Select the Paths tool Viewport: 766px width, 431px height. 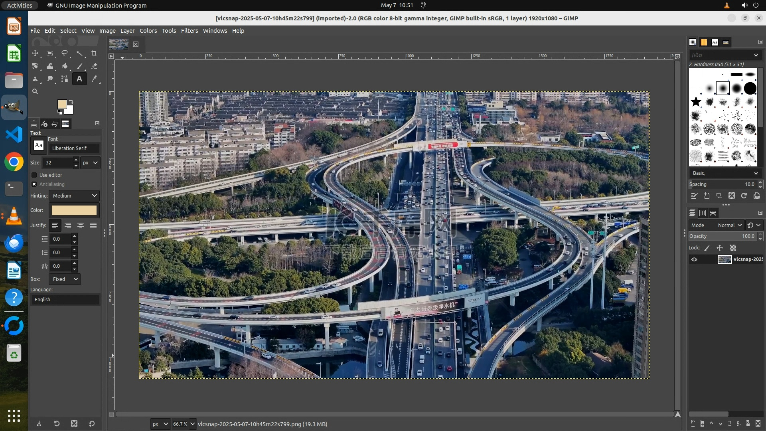pos(64,79)
